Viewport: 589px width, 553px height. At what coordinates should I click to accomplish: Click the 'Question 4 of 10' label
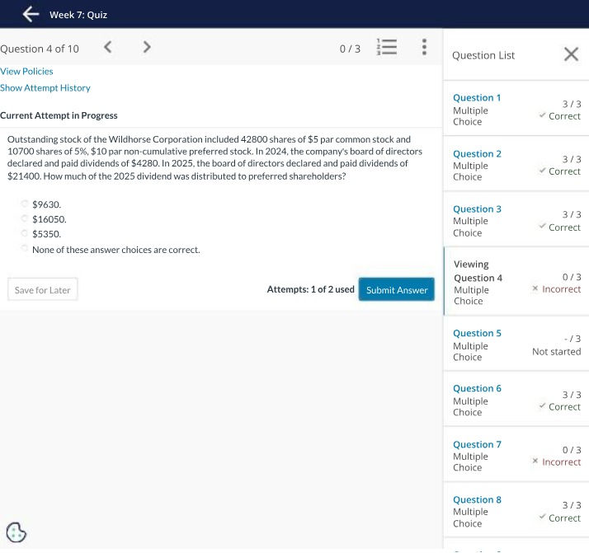tap(40, 49)
